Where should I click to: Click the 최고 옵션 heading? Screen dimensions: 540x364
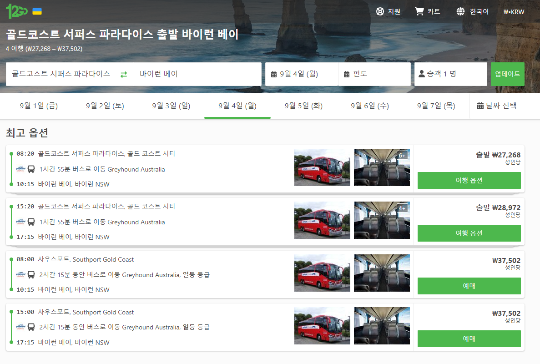(x=27, y=132)
